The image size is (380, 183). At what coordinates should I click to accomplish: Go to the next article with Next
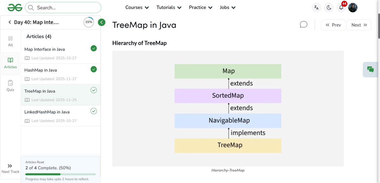coord(359,24)
